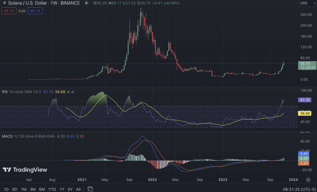Viewport: 317px width, 192px height.
Task: Click the 2022 time axis label
Action: coord(152,180)
